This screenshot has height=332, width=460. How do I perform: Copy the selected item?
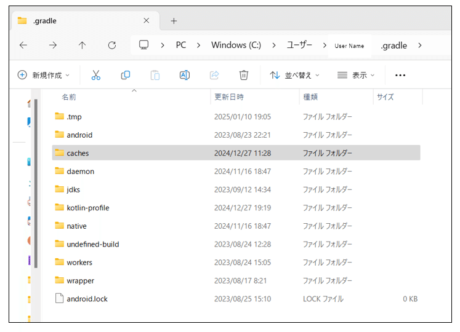tap(126, 75)
